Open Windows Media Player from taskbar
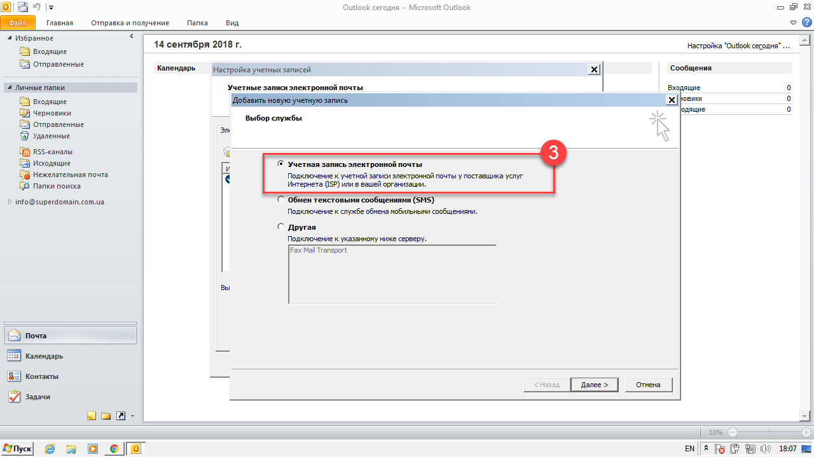The height and width of the screenshot is (457, 814). click(x=93, y=449)
